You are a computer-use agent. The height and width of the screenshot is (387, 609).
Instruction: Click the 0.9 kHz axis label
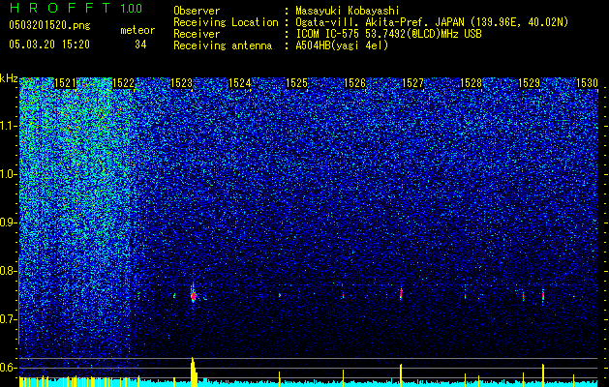9,223
